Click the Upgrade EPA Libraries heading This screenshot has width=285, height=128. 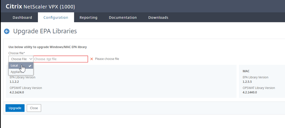coord(45,31)
